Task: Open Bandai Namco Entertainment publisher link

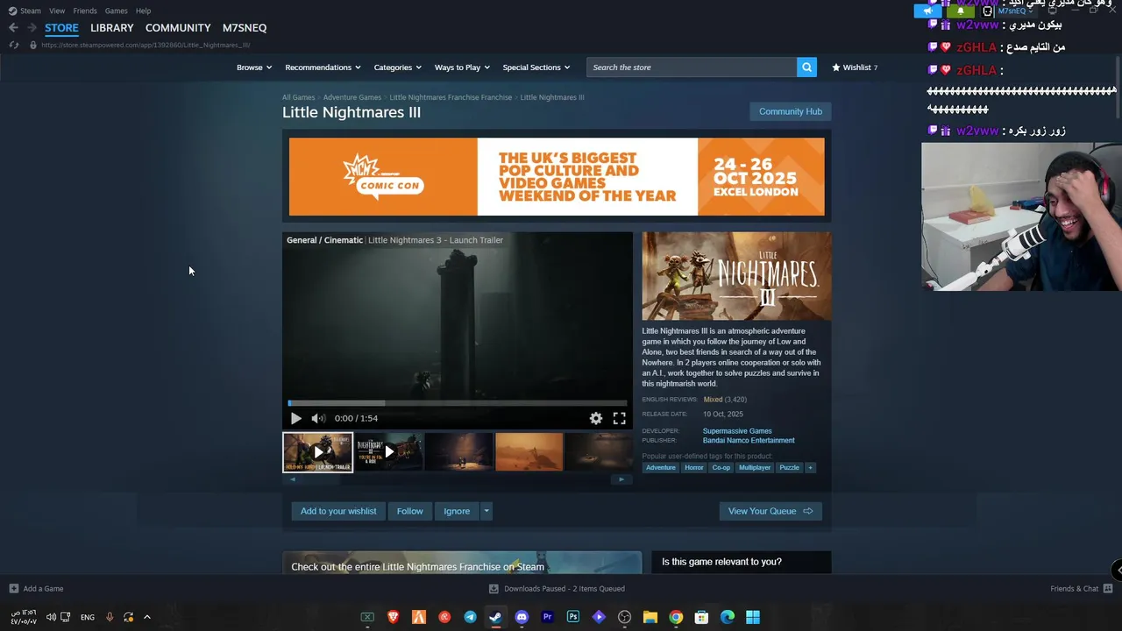Action: pos(749,441)
